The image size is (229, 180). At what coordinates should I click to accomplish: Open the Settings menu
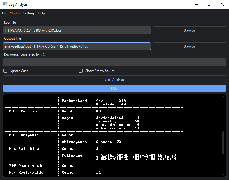click(29, 13)
